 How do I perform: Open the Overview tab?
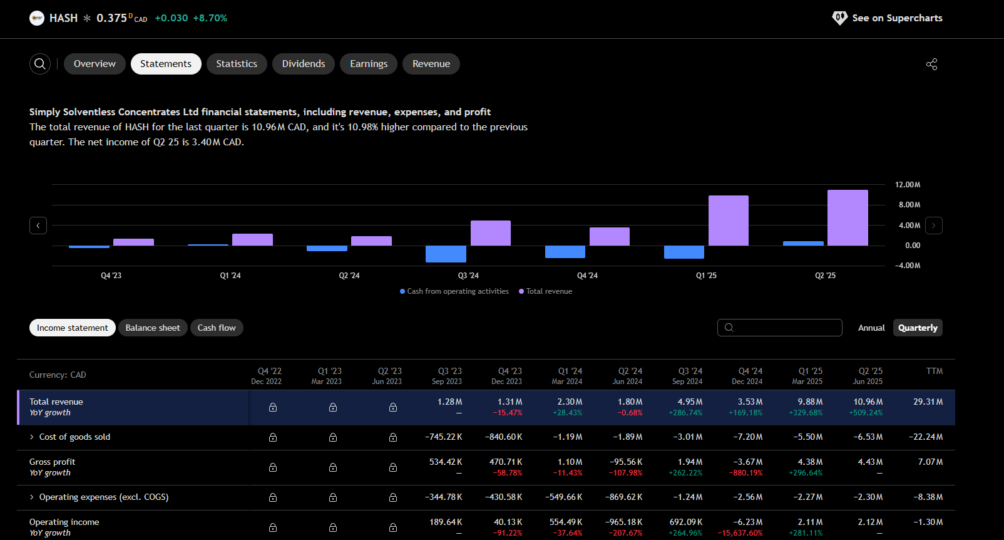click(95, 64)
